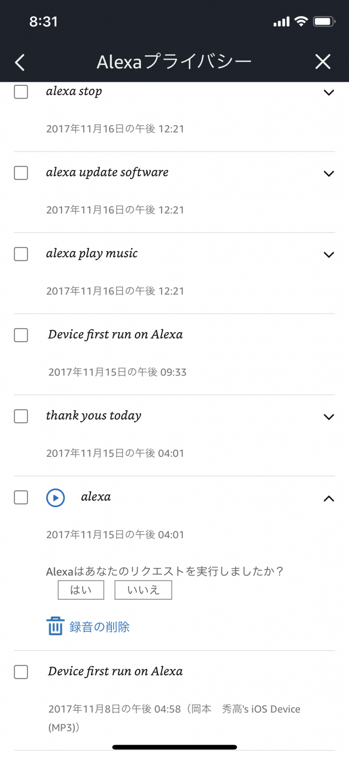Tap the battery indicator icon
The height and width of the screenshot is (757, 349).
[x=324, y=21]
